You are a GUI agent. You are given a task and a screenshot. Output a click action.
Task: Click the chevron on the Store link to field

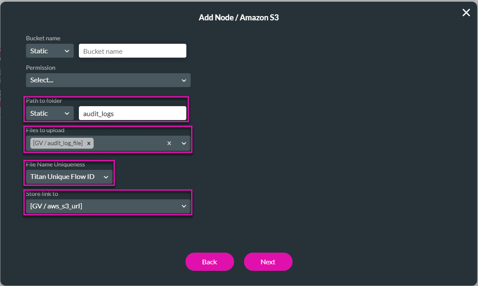183,206
